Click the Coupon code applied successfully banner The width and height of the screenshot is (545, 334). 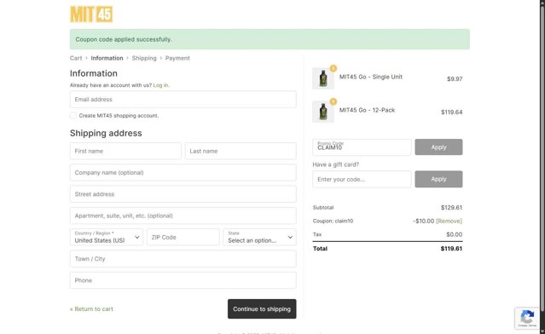point(270,39)
